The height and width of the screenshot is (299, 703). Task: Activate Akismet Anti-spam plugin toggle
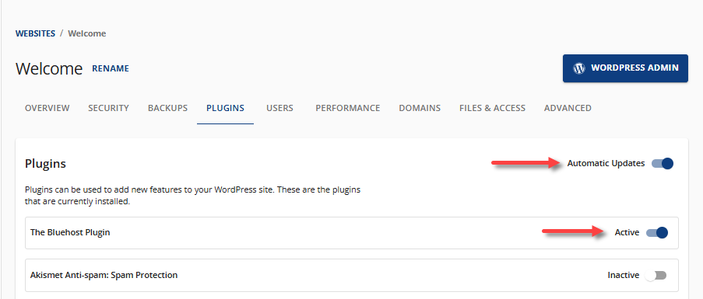pyautogui.click(x=656, y=275)
